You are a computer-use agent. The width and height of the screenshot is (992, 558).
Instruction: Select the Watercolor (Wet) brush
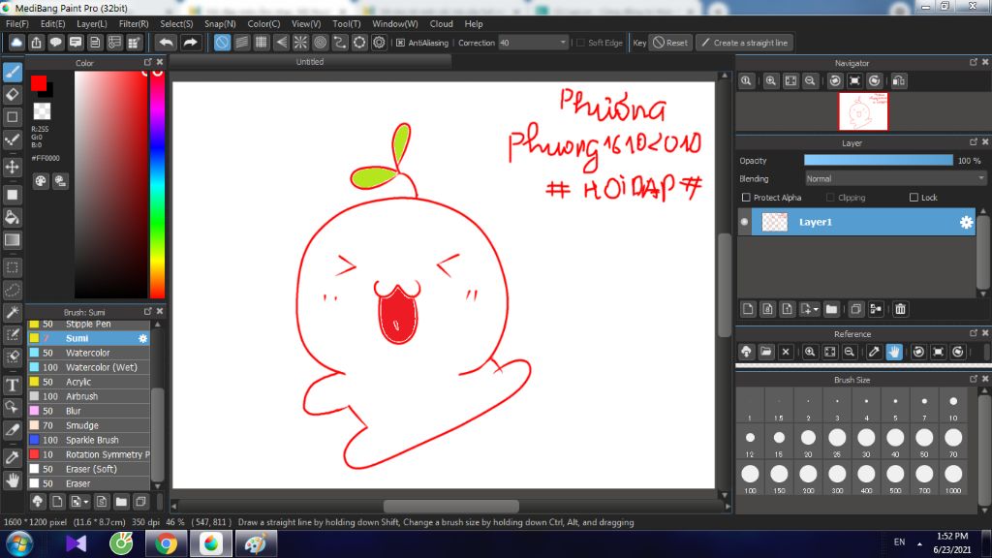click(88, 367)
